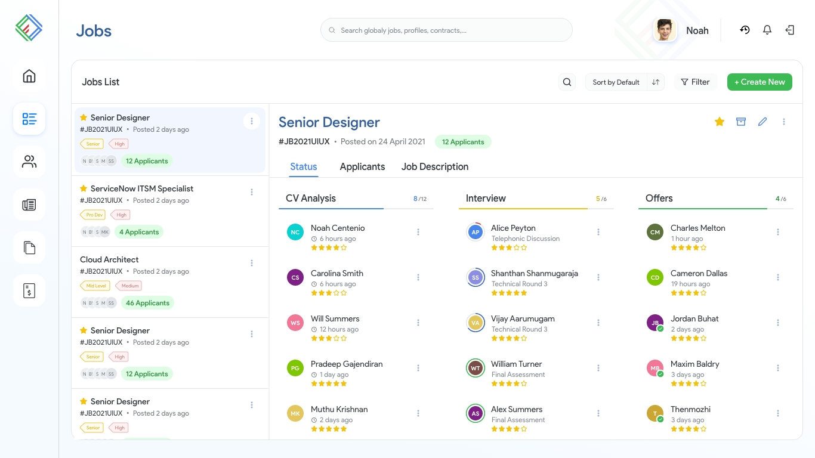Image resolution: width=815 pixels, height=458 pixels.
Task: Open options menu for Noah Centenio
Action: pos(418,232)
